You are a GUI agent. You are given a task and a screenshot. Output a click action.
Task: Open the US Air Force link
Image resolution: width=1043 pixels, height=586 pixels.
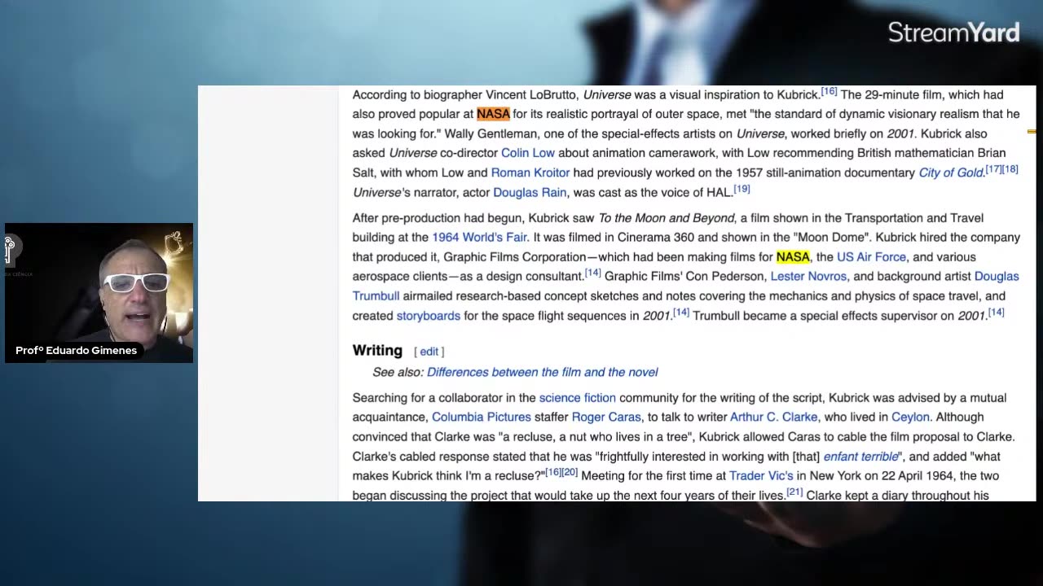pyautogui.click(x=871, y=257)
